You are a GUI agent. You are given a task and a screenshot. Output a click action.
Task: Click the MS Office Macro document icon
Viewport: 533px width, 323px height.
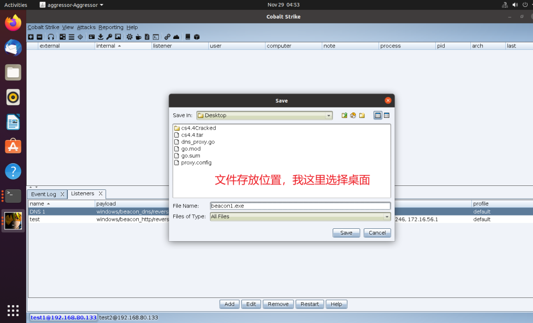pyautogui.click(x=147, y=37)
